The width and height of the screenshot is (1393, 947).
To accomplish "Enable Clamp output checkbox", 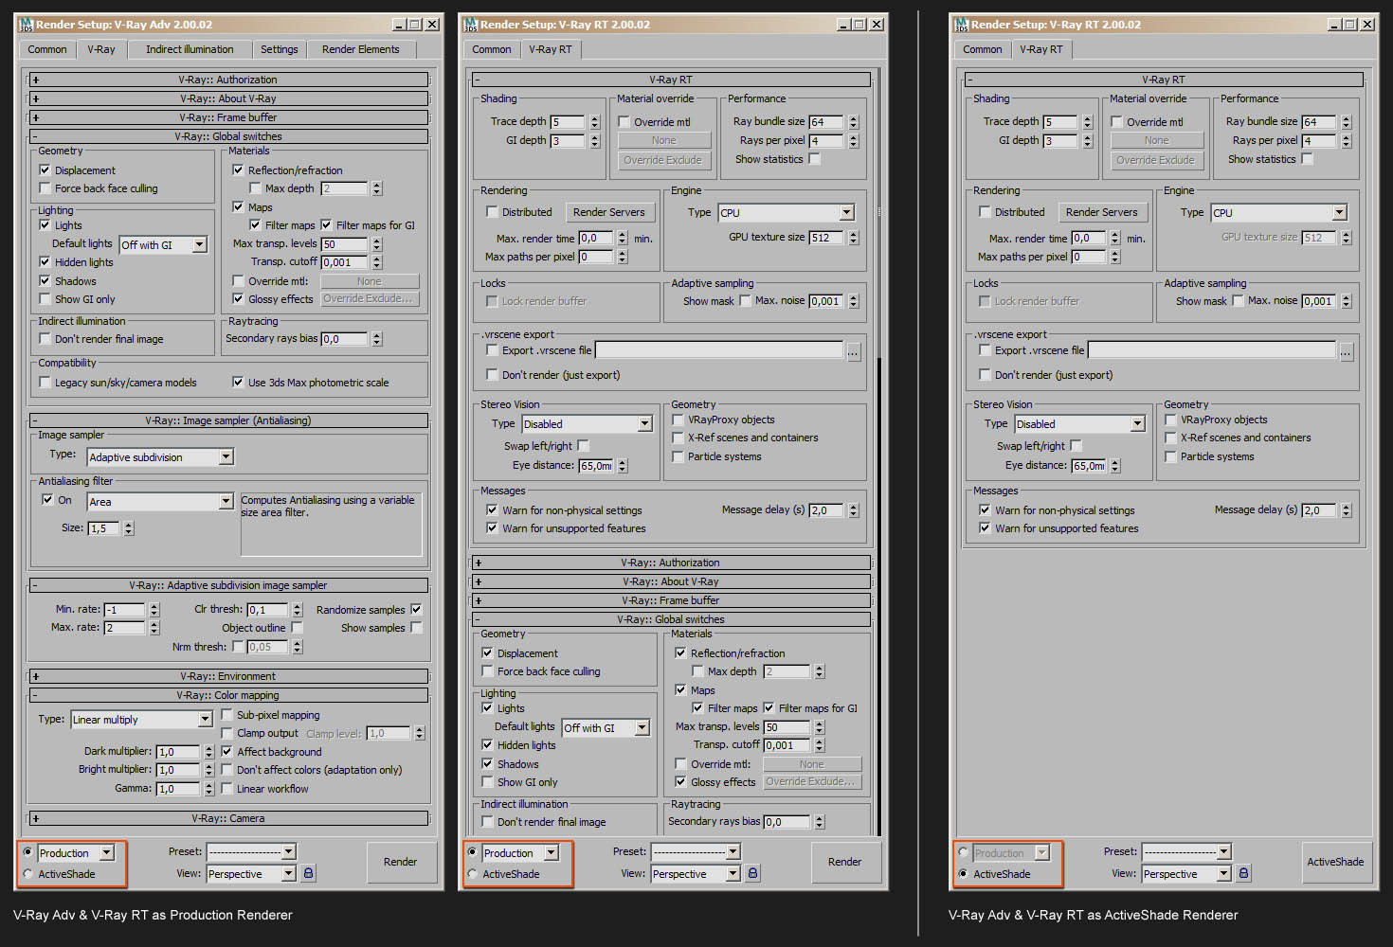I will [226, 733].
